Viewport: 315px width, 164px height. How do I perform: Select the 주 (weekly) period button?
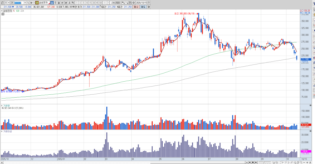(x=55, y=3)
